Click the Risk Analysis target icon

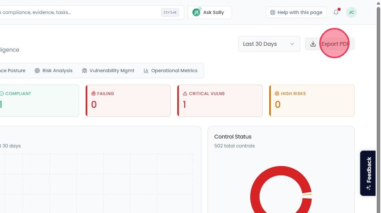point(37,71)
